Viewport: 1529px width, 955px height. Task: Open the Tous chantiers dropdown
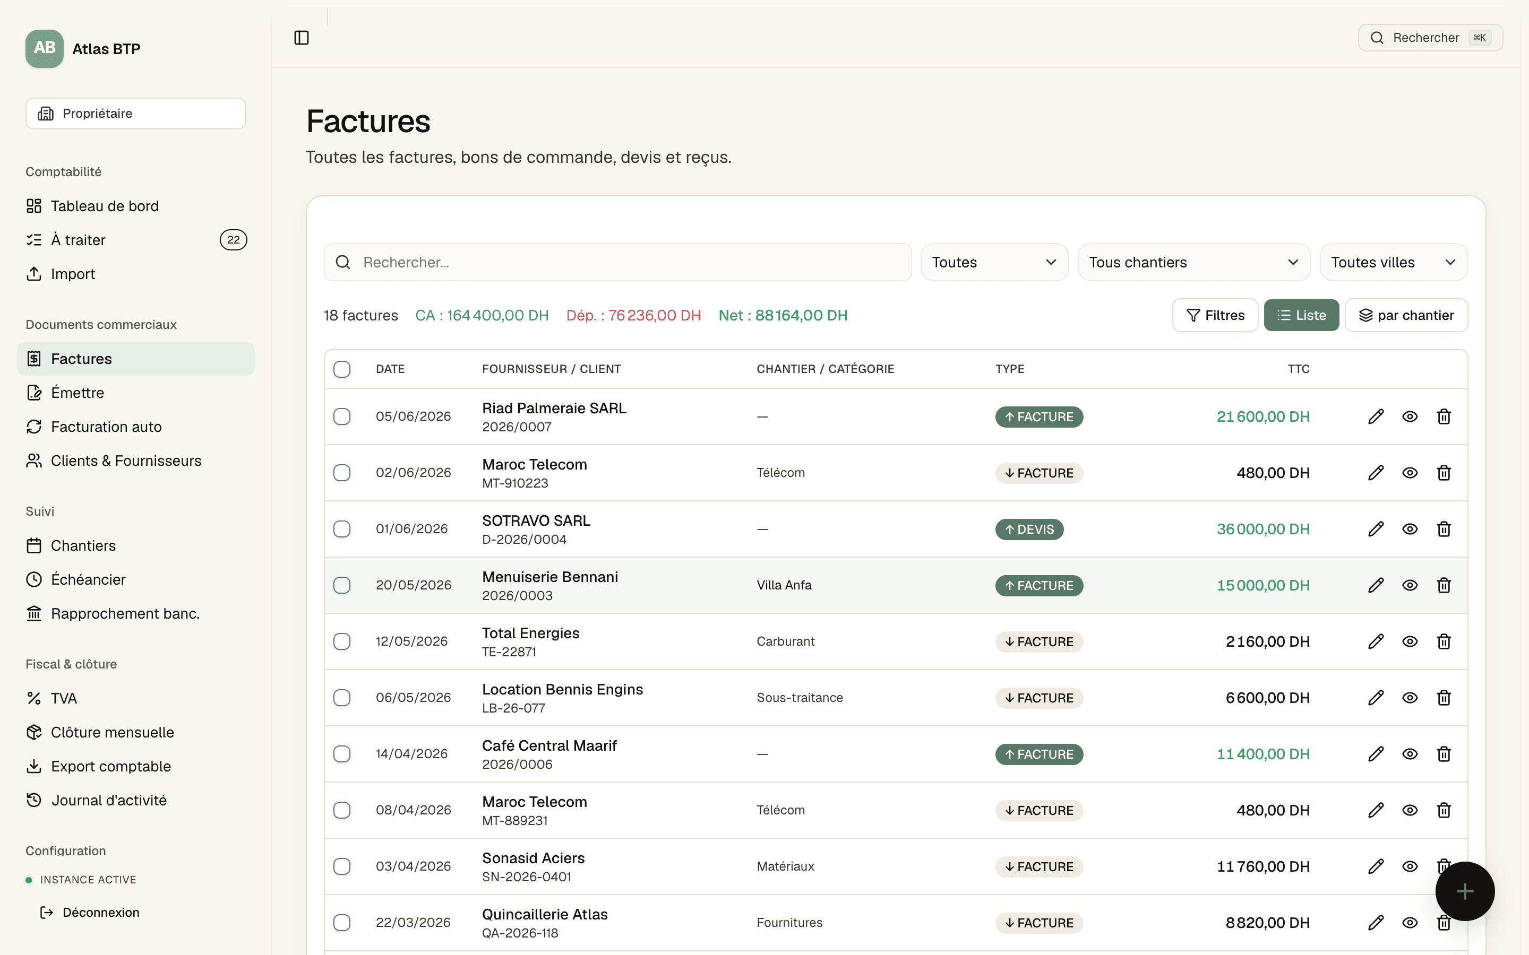1193,262
